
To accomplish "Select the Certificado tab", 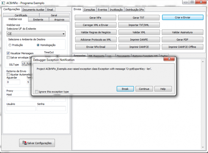I will (21, 15).
